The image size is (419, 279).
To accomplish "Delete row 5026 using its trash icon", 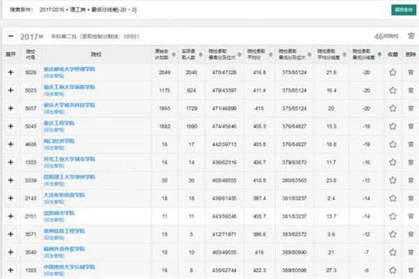I will (x=411, y=73).
